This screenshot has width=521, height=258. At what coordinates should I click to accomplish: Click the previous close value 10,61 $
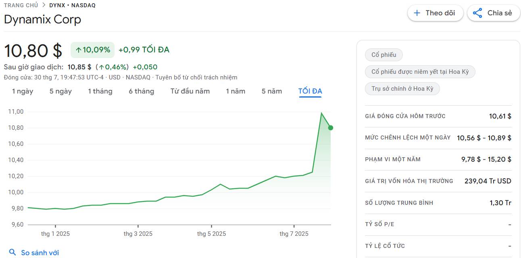(500, 116)
